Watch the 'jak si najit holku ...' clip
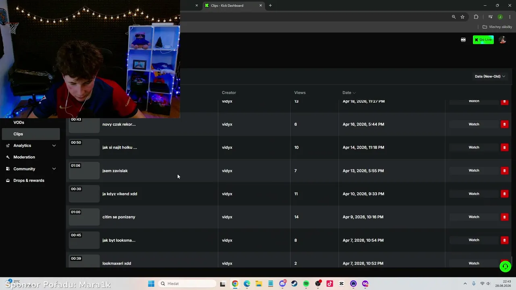The image size is (516, 290). [x=474, y=147]
